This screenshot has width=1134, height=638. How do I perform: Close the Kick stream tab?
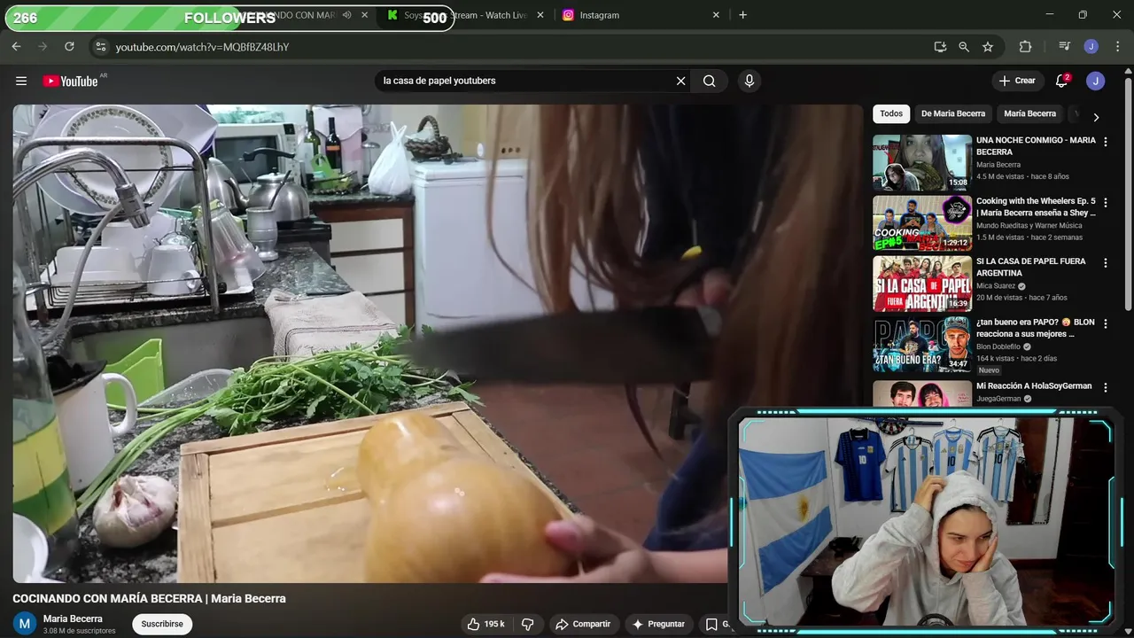pos(540,15)
